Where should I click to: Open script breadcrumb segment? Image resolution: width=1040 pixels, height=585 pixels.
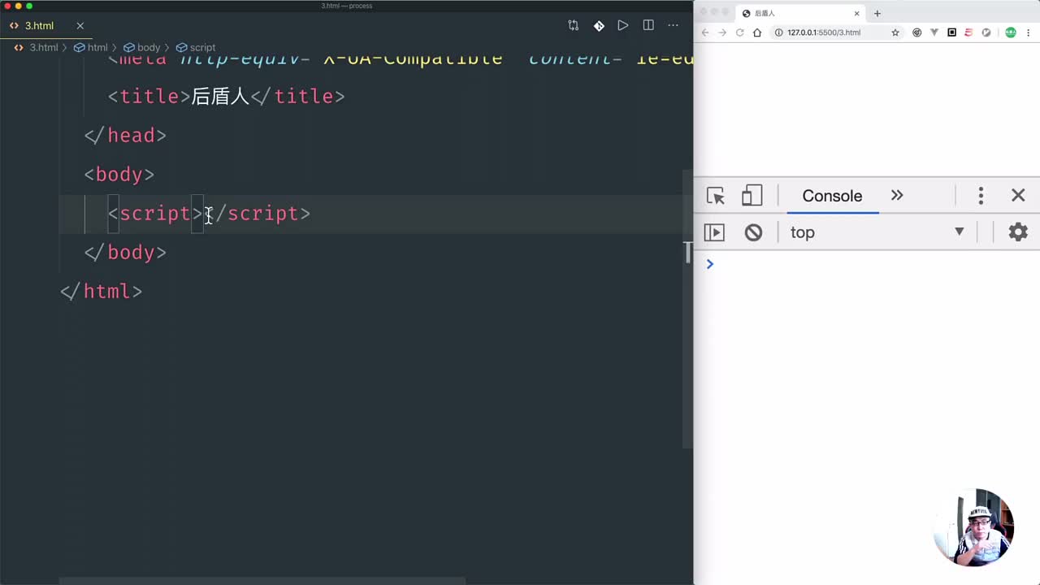click(202, 47)
